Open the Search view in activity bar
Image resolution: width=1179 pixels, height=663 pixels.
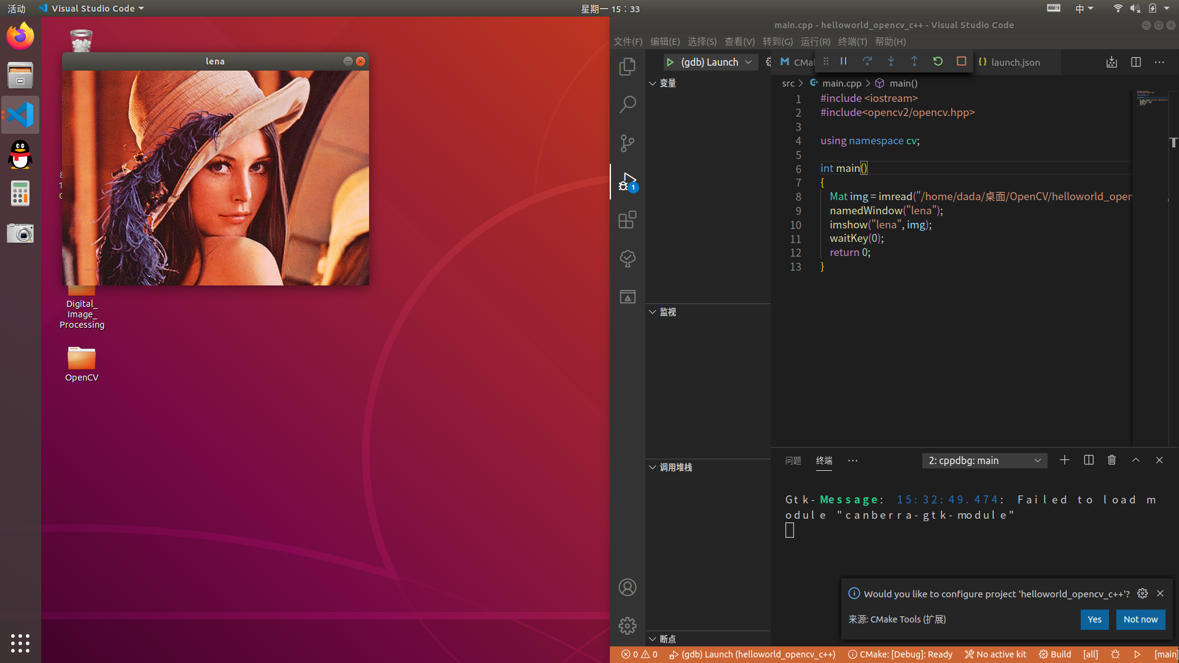tap(627, 104)
